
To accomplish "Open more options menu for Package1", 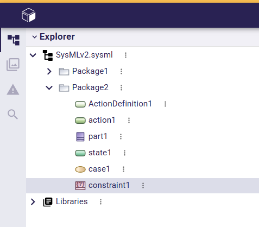I will 121,71.
